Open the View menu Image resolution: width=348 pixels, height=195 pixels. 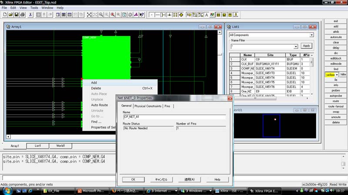23,8
